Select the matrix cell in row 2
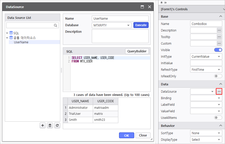 [106, 114]
